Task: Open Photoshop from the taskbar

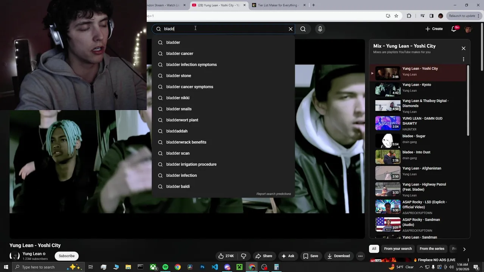Action: coord(202,267)
